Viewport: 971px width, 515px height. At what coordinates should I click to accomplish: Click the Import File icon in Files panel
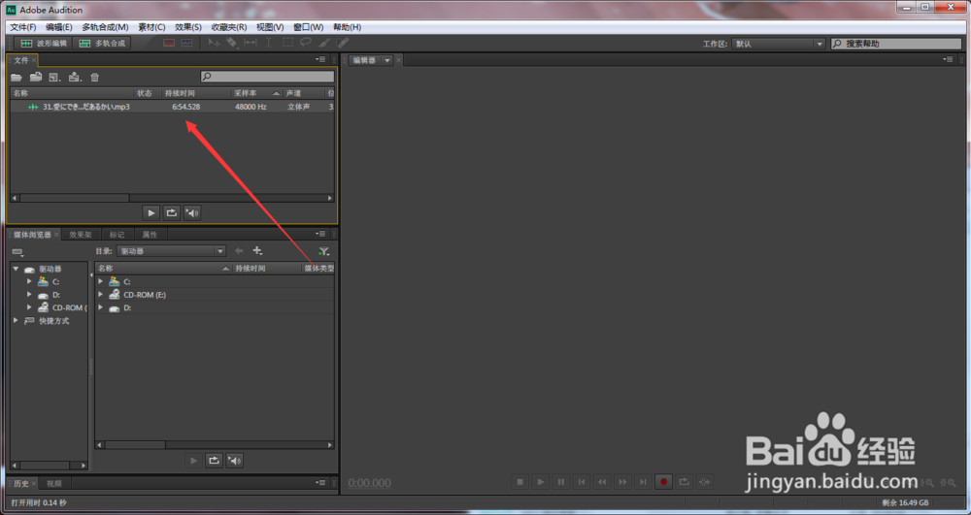(x=36, y=78)
